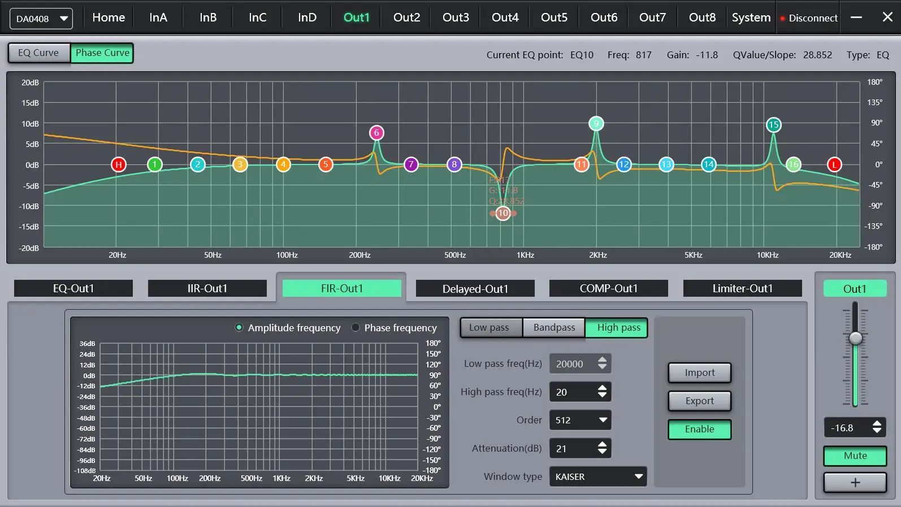
Task: Click the purple EQ point 7 node
Action: click(411, 164)
